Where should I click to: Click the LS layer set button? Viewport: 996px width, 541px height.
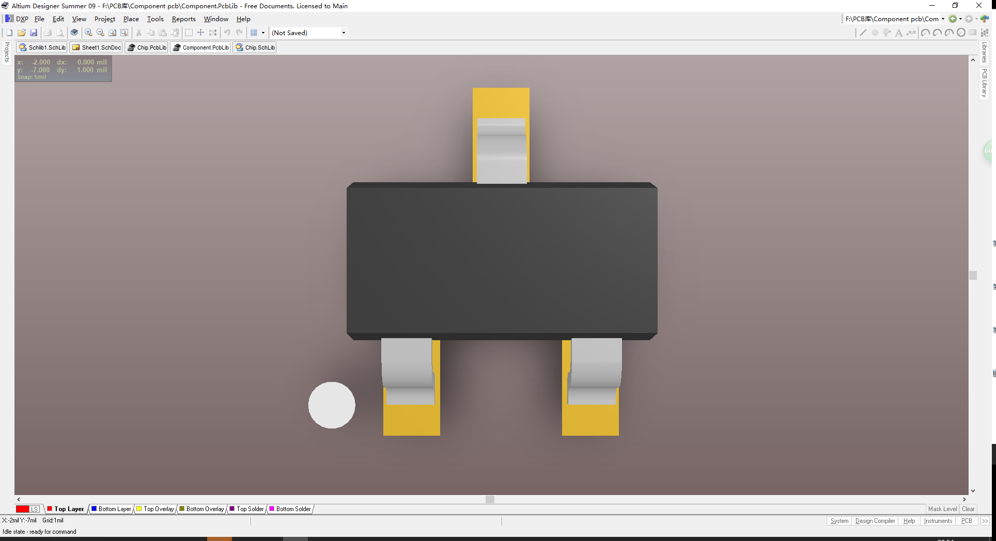[x=35, y=509]
